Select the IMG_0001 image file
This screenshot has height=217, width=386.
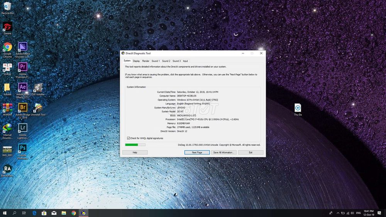7,151
